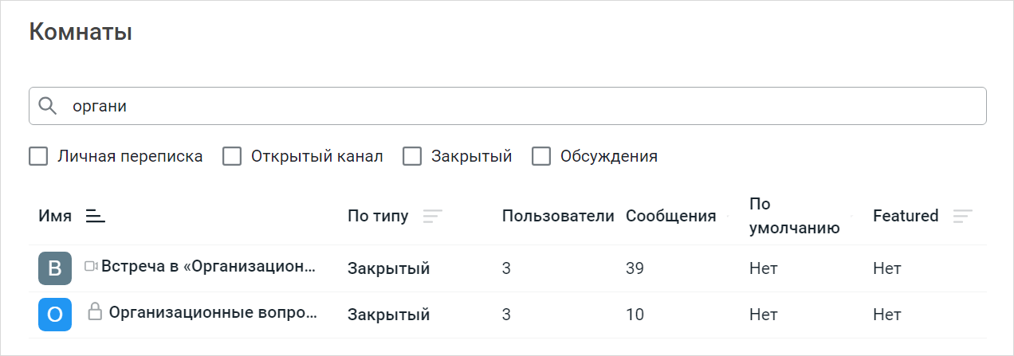Click the blue "О" room avatar
The height and width of the screenshot is (356, 1014).
point(55,315)
